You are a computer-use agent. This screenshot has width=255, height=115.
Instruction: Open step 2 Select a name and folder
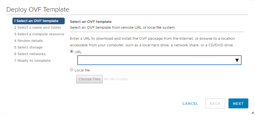tap(38, 28)
